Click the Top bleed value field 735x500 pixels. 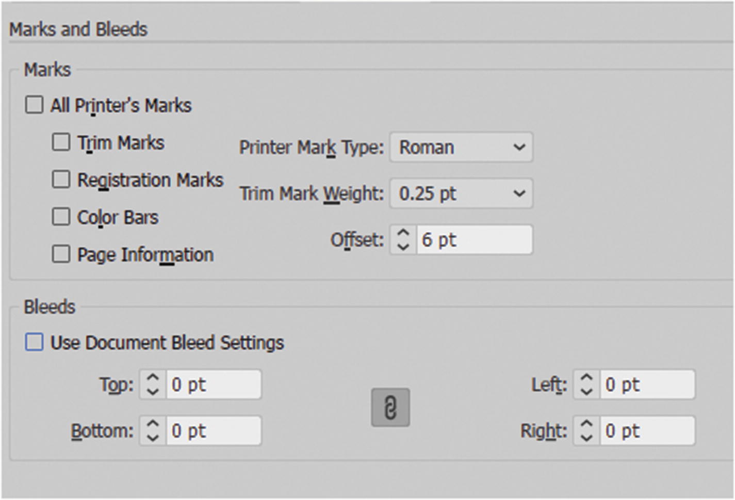coord(213,384)
